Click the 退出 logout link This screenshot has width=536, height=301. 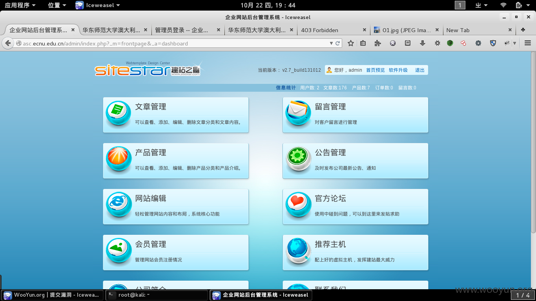click(x=420, y=70)
